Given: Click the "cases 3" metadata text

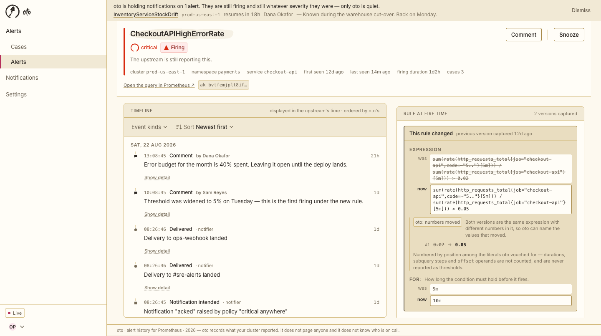Looking at the screenshot, I should pos(455,72).
